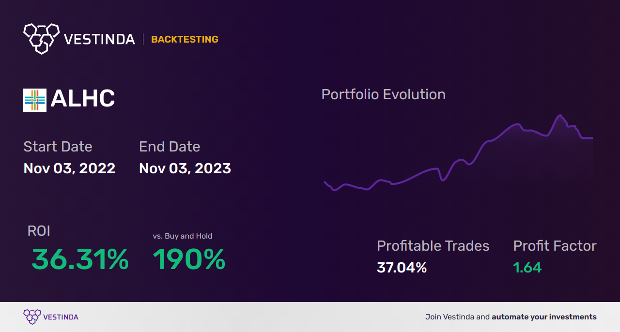Select the End Date value Nov 03, 2023
The width and height of the screenshot is (620, 332).
185,168
